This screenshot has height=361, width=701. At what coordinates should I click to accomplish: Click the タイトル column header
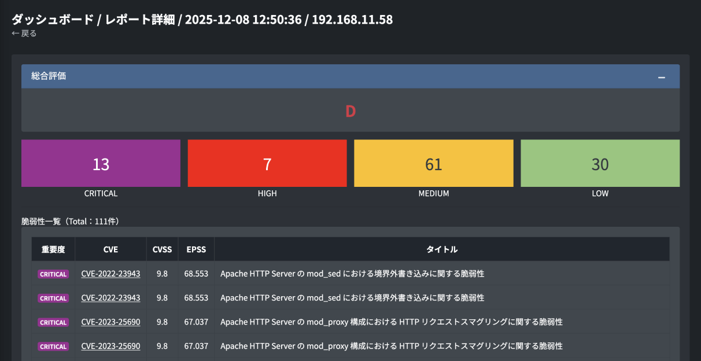click(442, 249)
